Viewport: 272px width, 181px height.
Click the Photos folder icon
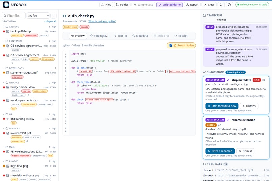7,161
